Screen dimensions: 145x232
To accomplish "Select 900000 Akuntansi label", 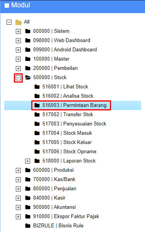I will click(x=54, y=207).
